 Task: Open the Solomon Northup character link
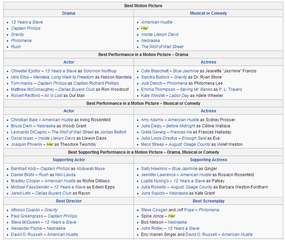coord(100,71)
